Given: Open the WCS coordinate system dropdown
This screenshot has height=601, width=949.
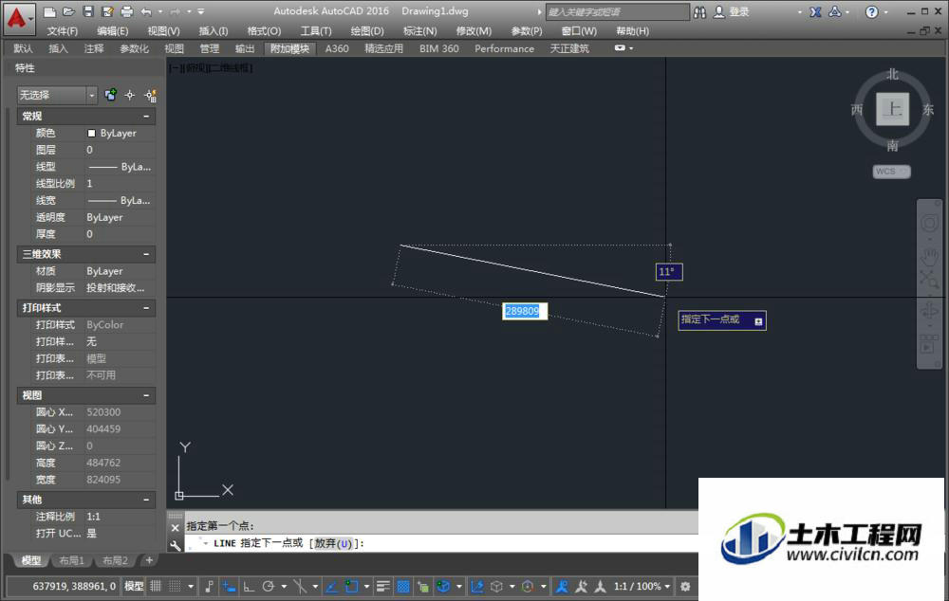Looking at the screenshot, I should [891, 172].
